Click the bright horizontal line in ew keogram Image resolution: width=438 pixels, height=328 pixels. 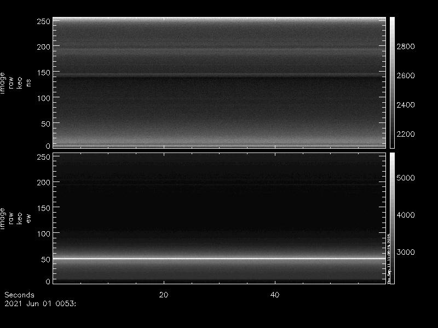point(219,257)
